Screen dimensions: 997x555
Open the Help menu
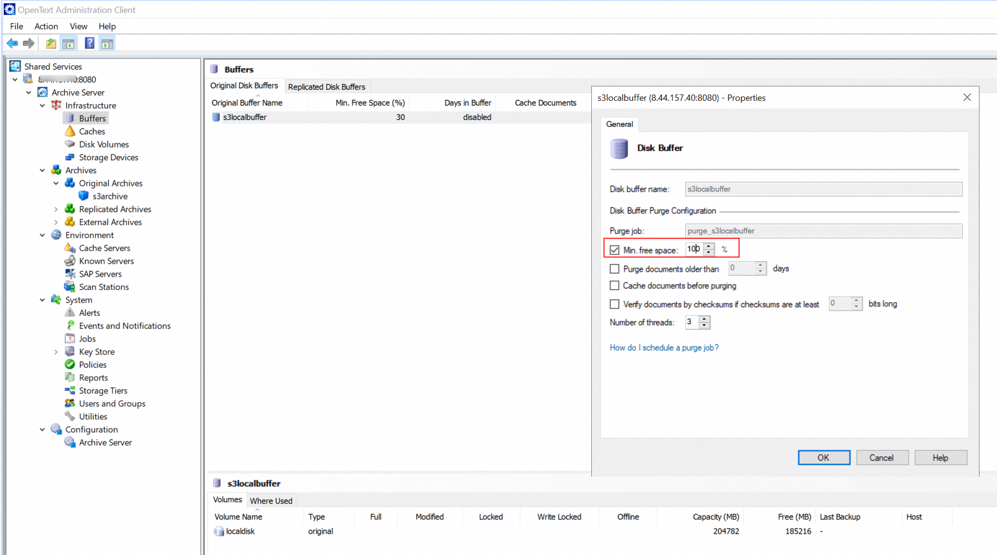click(x=107, y=26)
